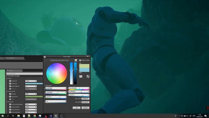Click the Red channel value field

pyautogui.click(x=56, y=88)
